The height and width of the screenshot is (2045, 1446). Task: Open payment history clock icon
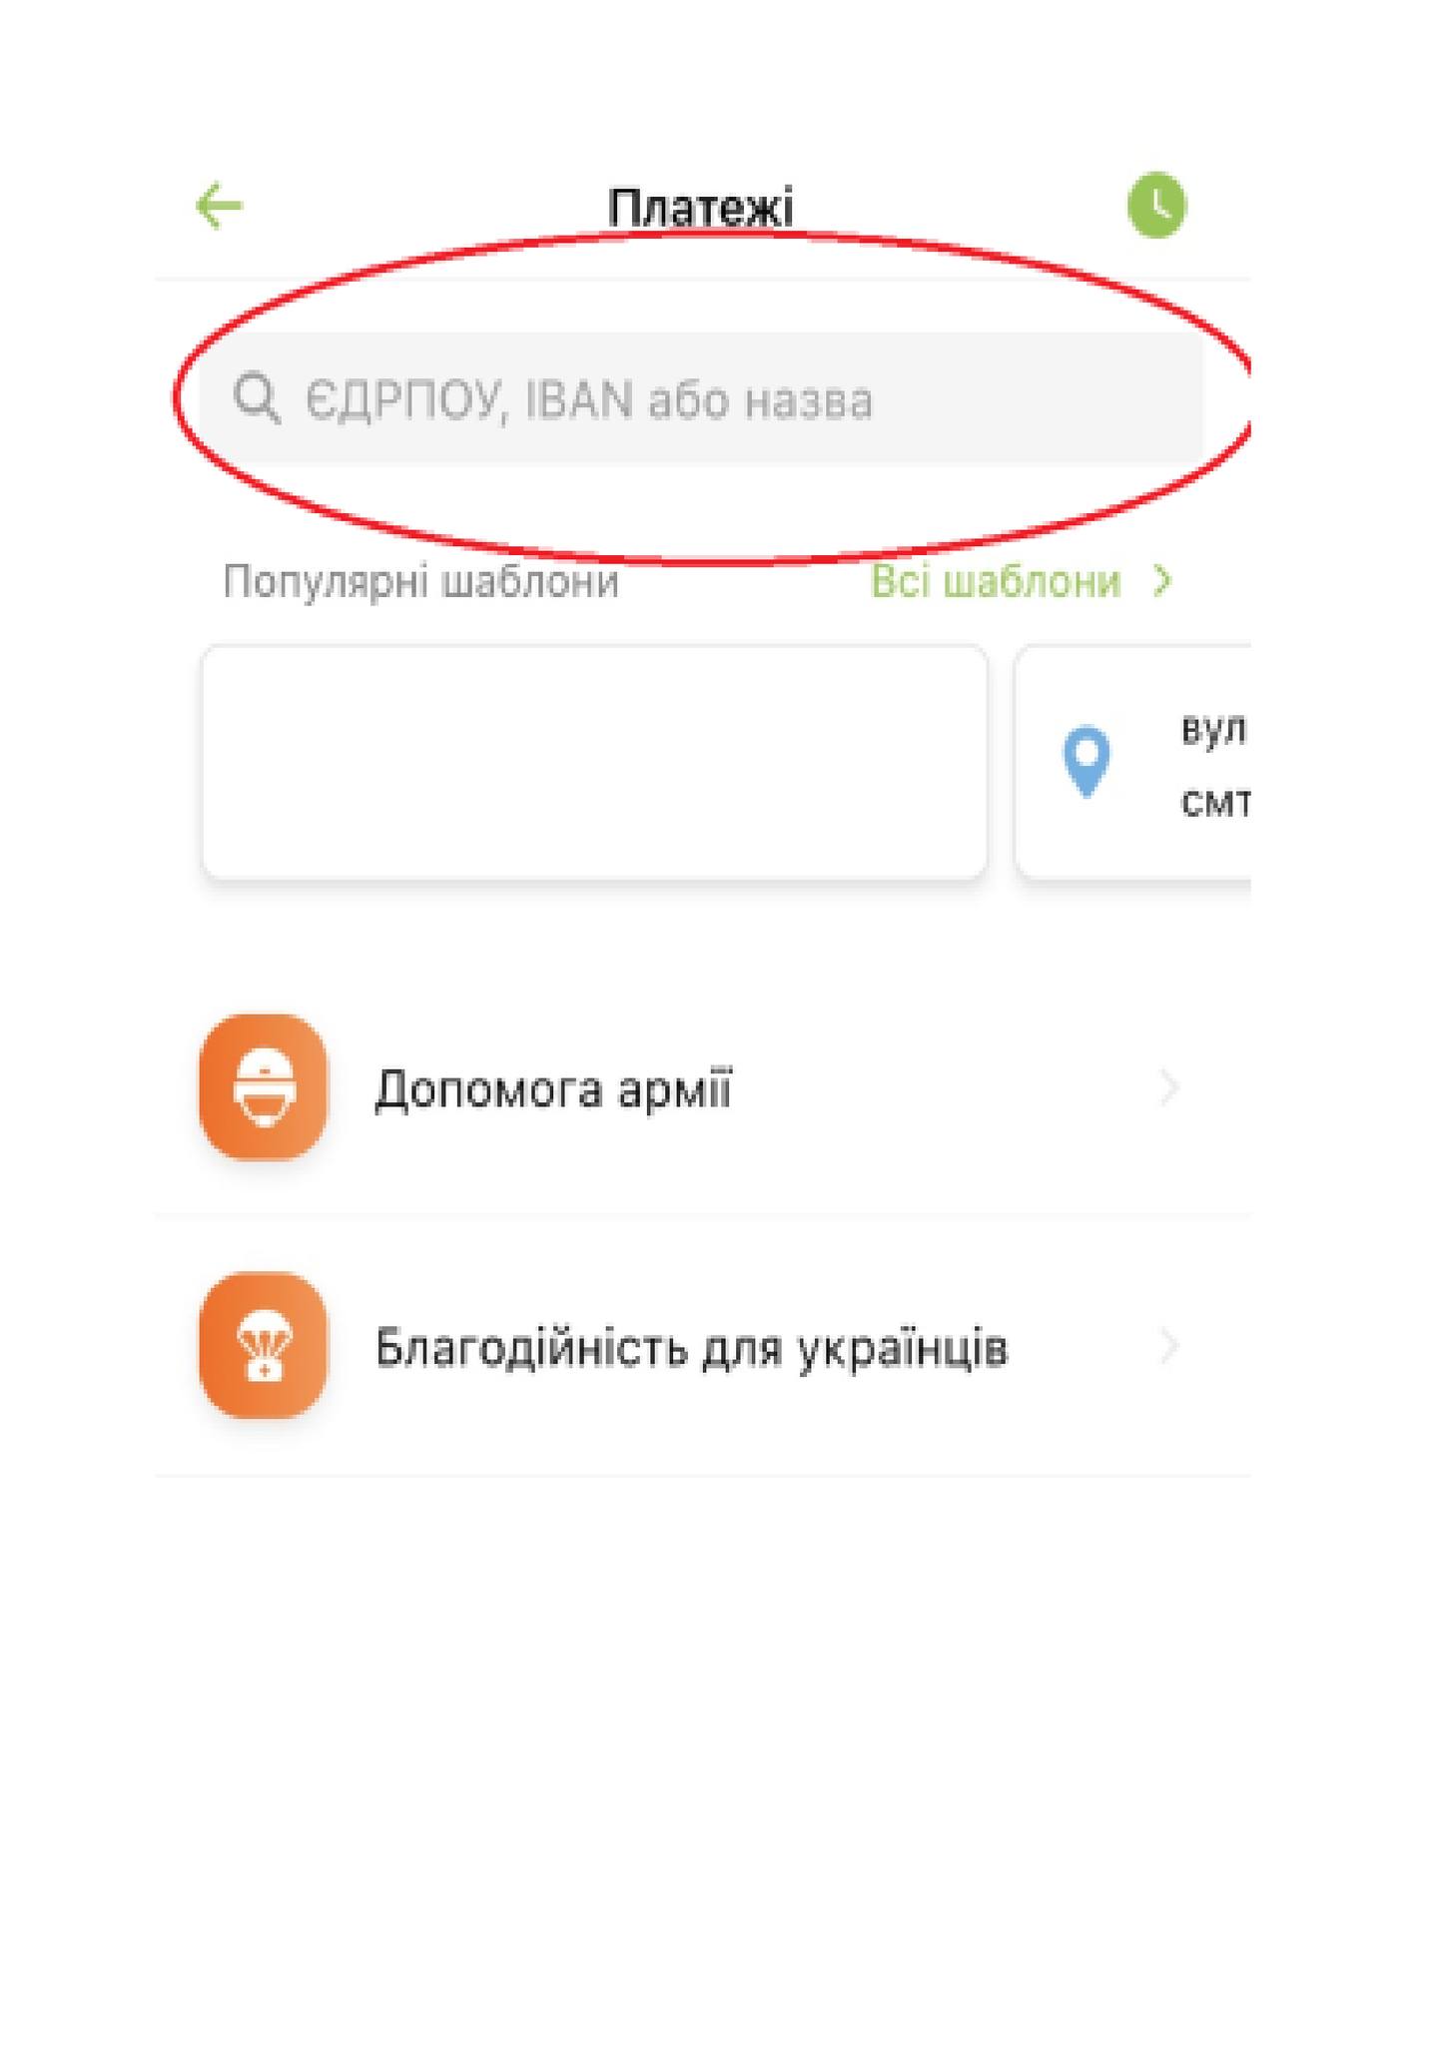pos(1156,206)
